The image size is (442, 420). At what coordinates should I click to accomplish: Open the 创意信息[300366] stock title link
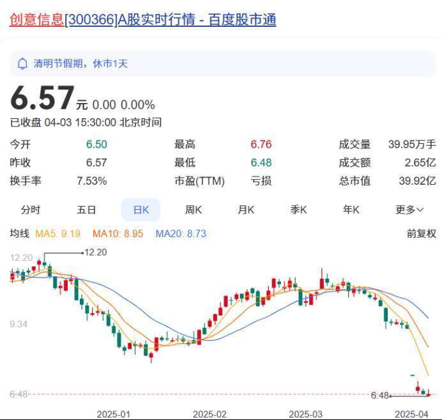click(x=142, y=19)
